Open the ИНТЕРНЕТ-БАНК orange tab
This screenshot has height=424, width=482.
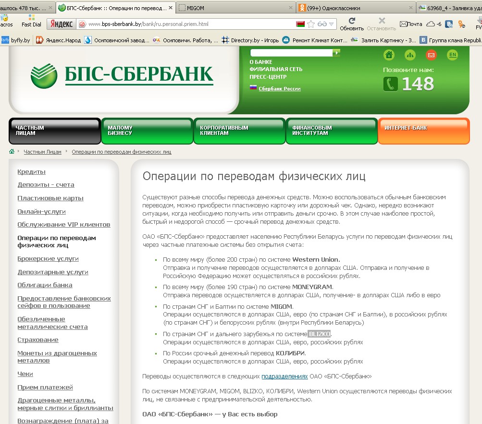(x=424, y=131)
